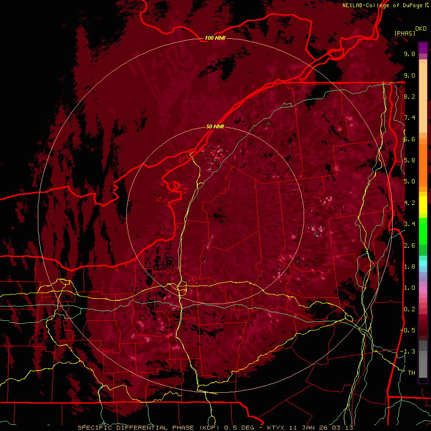Image resolution: width=431 pixels, height=431 pixels.
Task: Click the 3.4 value on the legend
Action: pos(409,224)
